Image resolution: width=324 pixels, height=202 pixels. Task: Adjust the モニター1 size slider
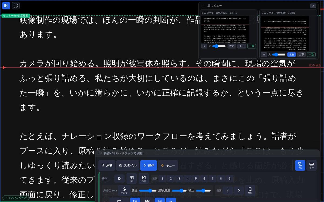[219, 46]
